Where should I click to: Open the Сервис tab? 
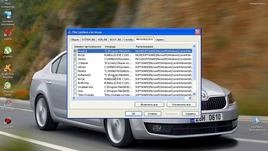160,39
